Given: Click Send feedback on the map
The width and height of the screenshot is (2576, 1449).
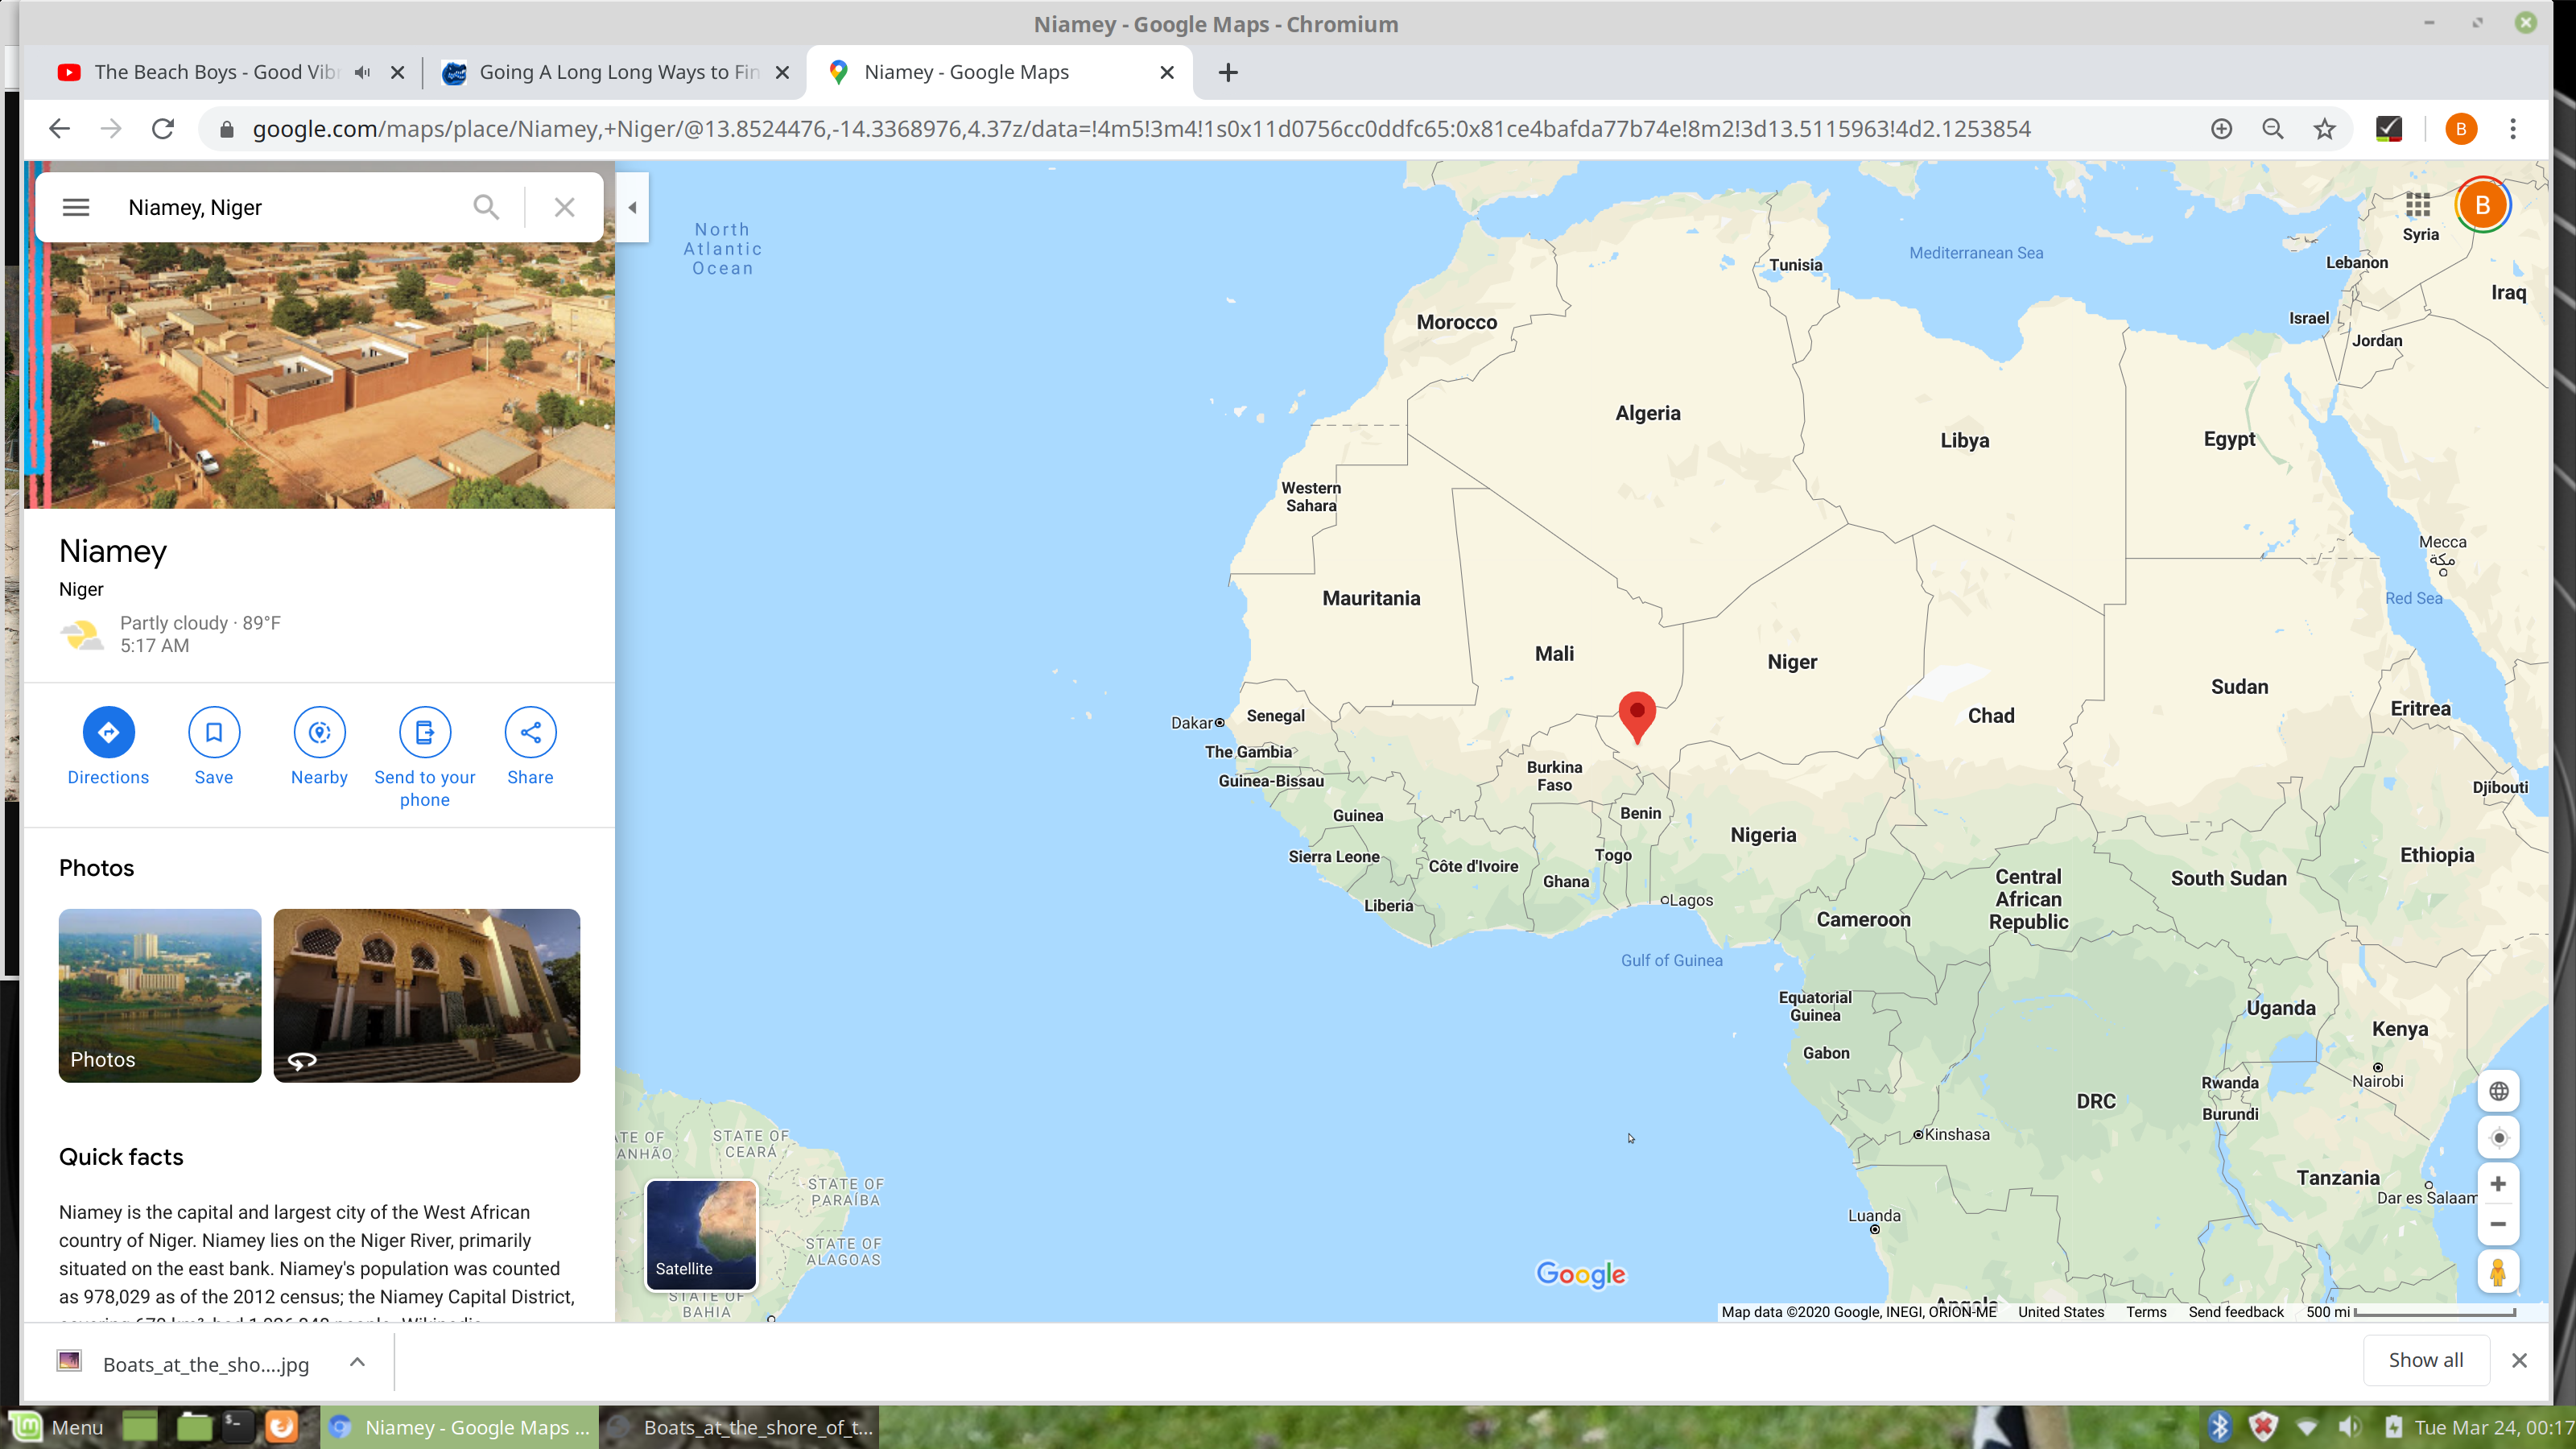Looking at the screenshot, I should (x=2236, y=1312).
